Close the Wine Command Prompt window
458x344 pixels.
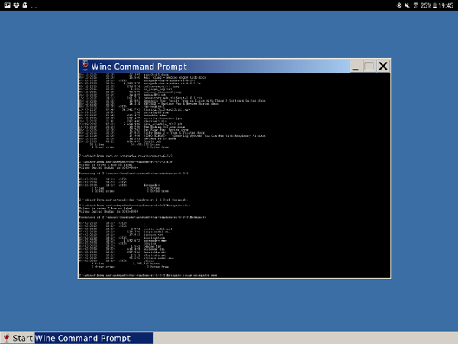click(383, 67)
